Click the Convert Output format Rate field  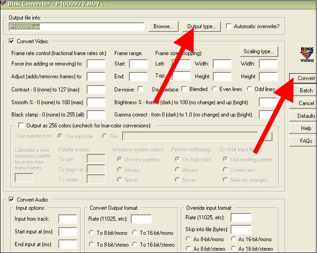point(141,219)
